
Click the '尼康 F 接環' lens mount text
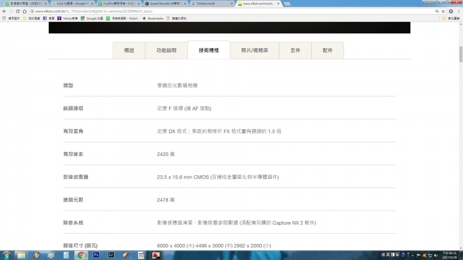[x=170, y=108]
